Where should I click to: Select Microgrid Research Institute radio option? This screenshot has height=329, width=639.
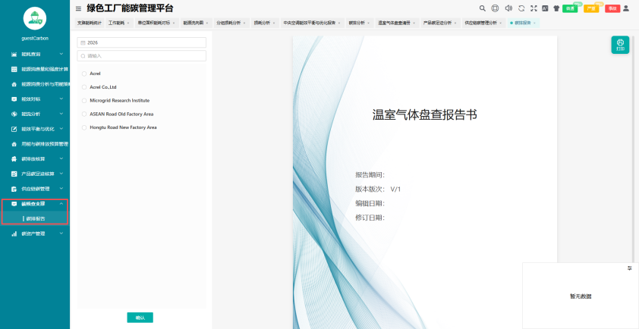tap(84, 101)
